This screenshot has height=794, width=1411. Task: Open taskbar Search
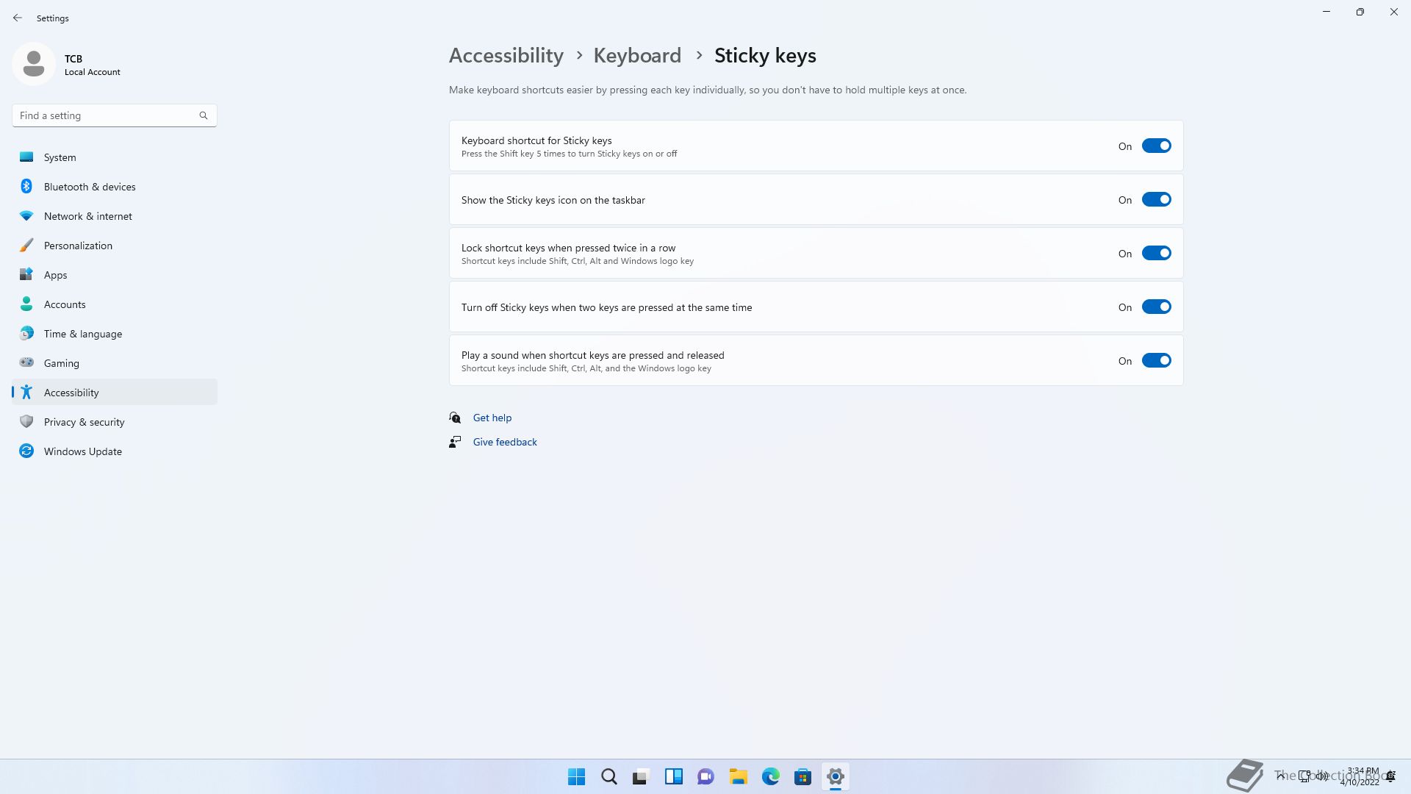[609, 776]
